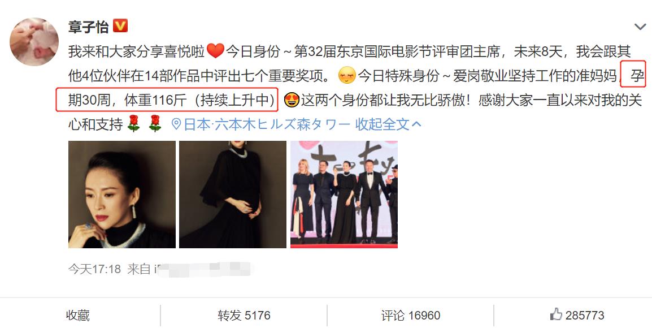
Task: Open the post options chevron menu
Action: click(x=640, y=28)
